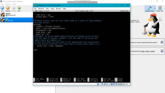Click the [print$] section header line

pos(37,25)
